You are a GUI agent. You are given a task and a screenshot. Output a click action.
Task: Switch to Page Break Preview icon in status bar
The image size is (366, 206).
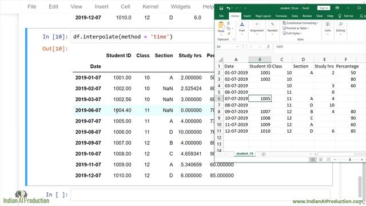point(329,160)
